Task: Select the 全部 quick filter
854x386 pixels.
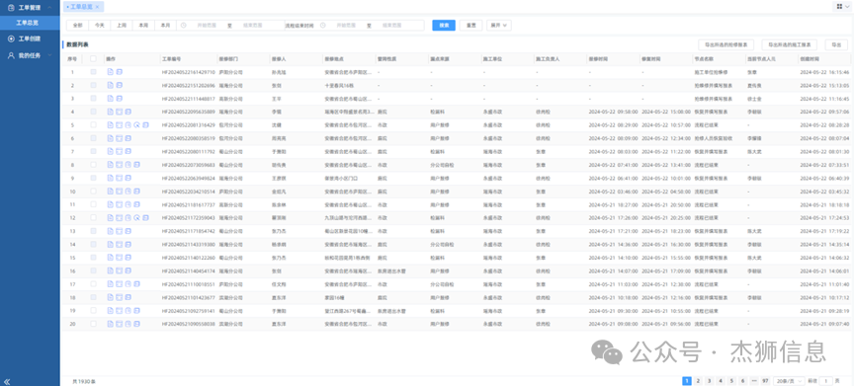Action: [x=77, y=25]
